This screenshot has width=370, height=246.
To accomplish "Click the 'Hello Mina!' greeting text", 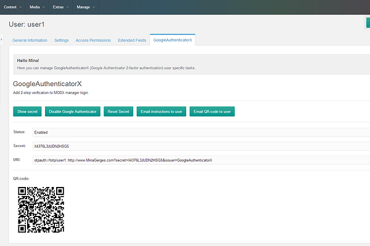I will click(x=28, y=60).
